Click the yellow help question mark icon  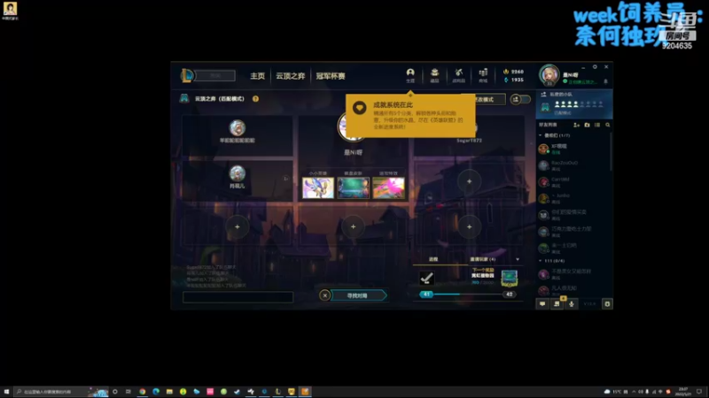255,99
